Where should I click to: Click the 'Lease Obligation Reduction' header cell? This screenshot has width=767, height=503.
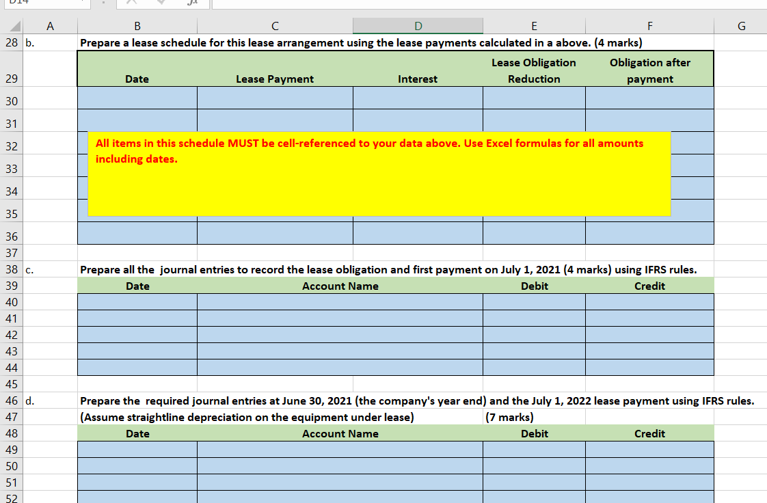pos(534,70)
